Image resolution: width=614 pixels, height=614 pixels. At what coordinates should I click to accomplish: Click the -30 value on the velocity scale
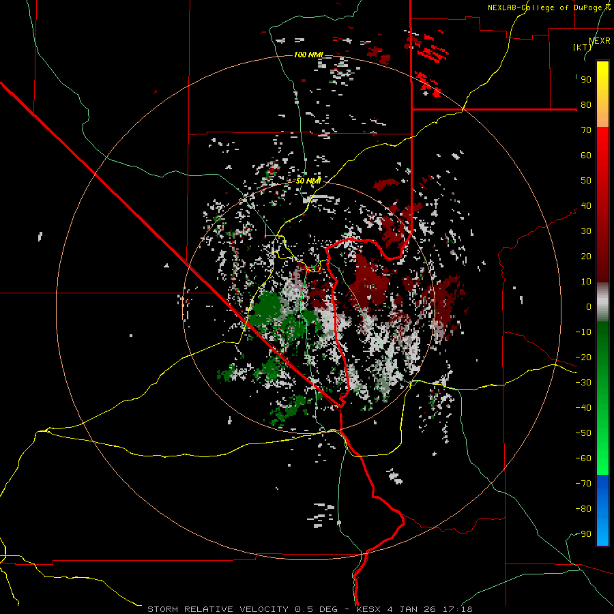583,383
